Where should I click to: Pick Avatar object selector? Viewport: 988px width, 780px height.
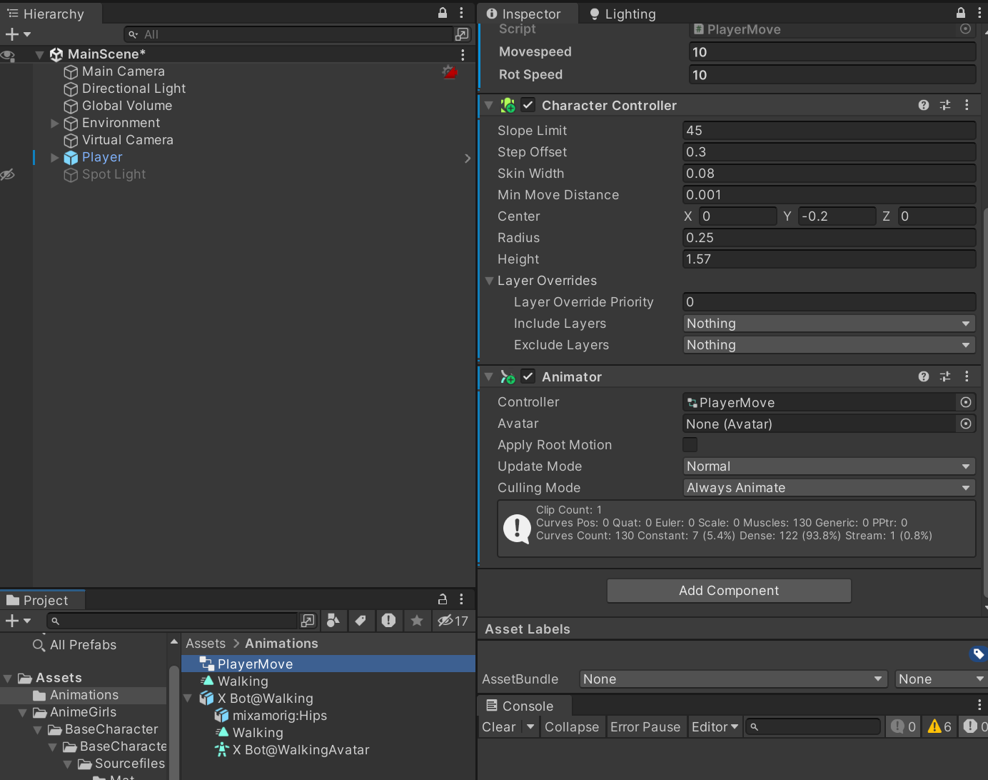(966, 424)
